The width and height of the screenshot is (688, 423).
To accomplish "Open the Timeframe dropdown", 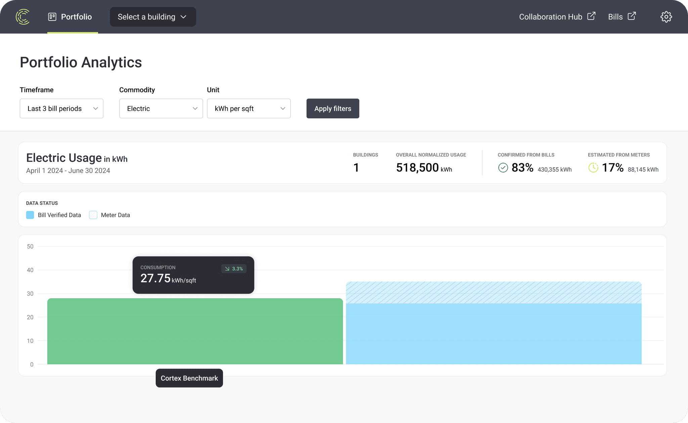I will [x=61, y=109].
